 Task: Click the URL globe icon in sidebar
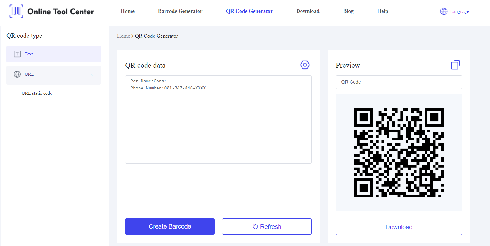point(17,74)
